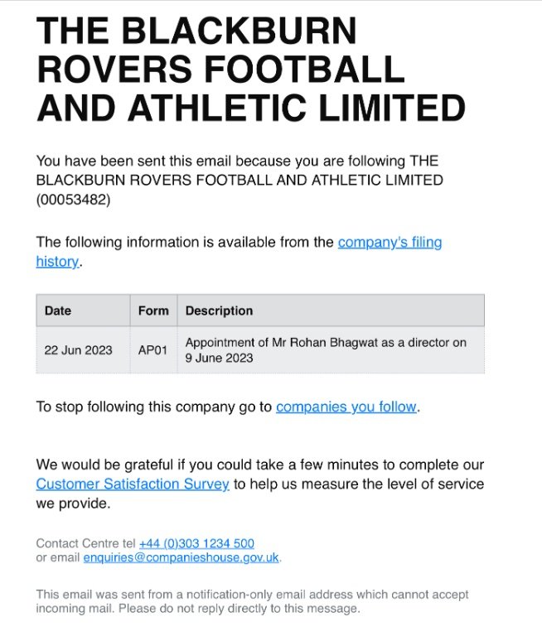Open the companies you follow link
The width and height of the screenshot is (542, 636).
point(346,407)
